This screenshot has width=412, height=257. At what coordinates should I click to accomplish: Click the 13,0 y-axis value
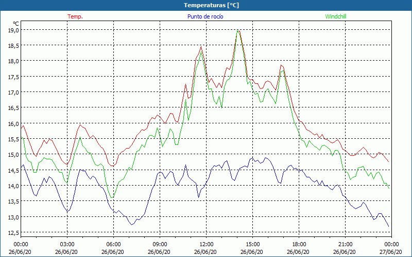click(14, 217)
